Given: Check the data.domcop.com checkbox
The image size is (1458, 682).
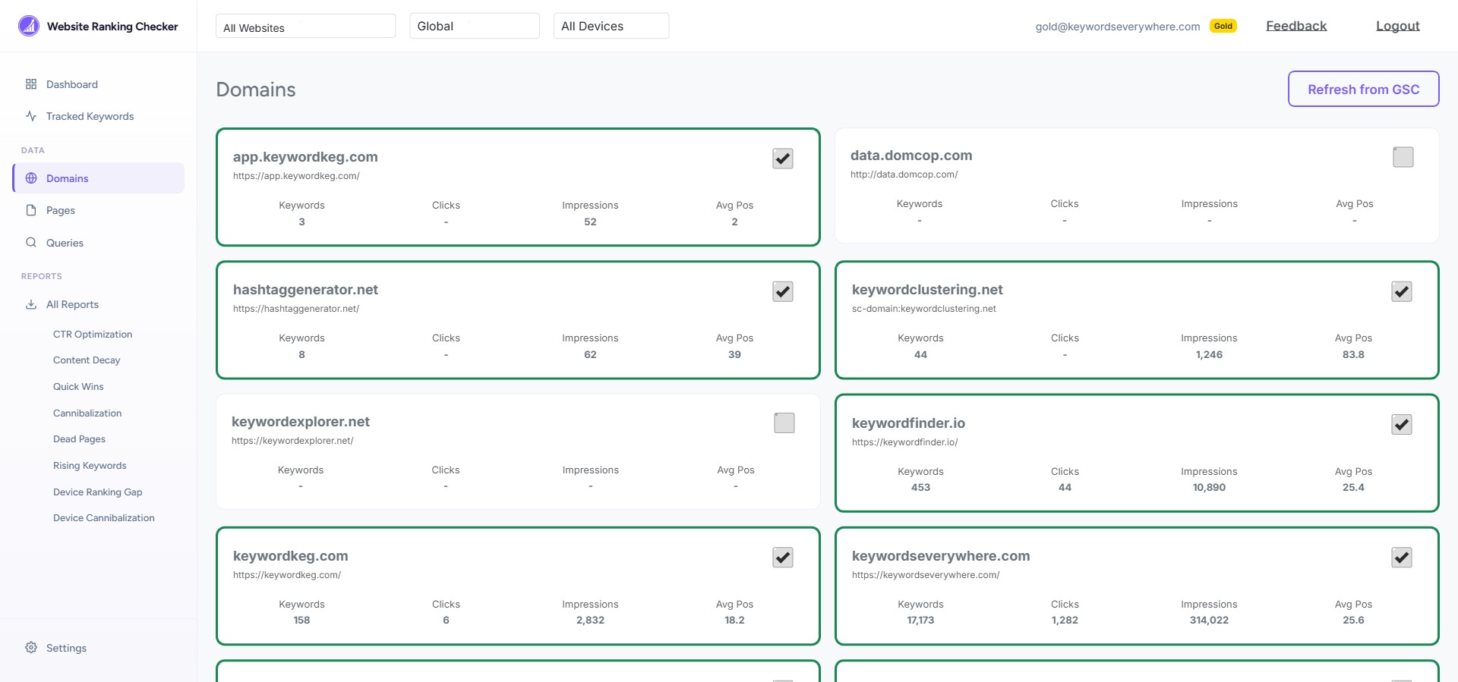Looking at the screenshot, I should pos(1403,157).
